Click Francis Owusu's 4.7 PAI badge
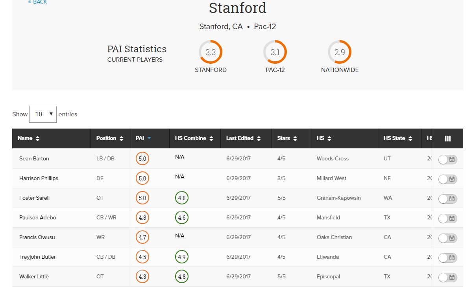Viewport: 473px width, 287px height. coord(142,237)
